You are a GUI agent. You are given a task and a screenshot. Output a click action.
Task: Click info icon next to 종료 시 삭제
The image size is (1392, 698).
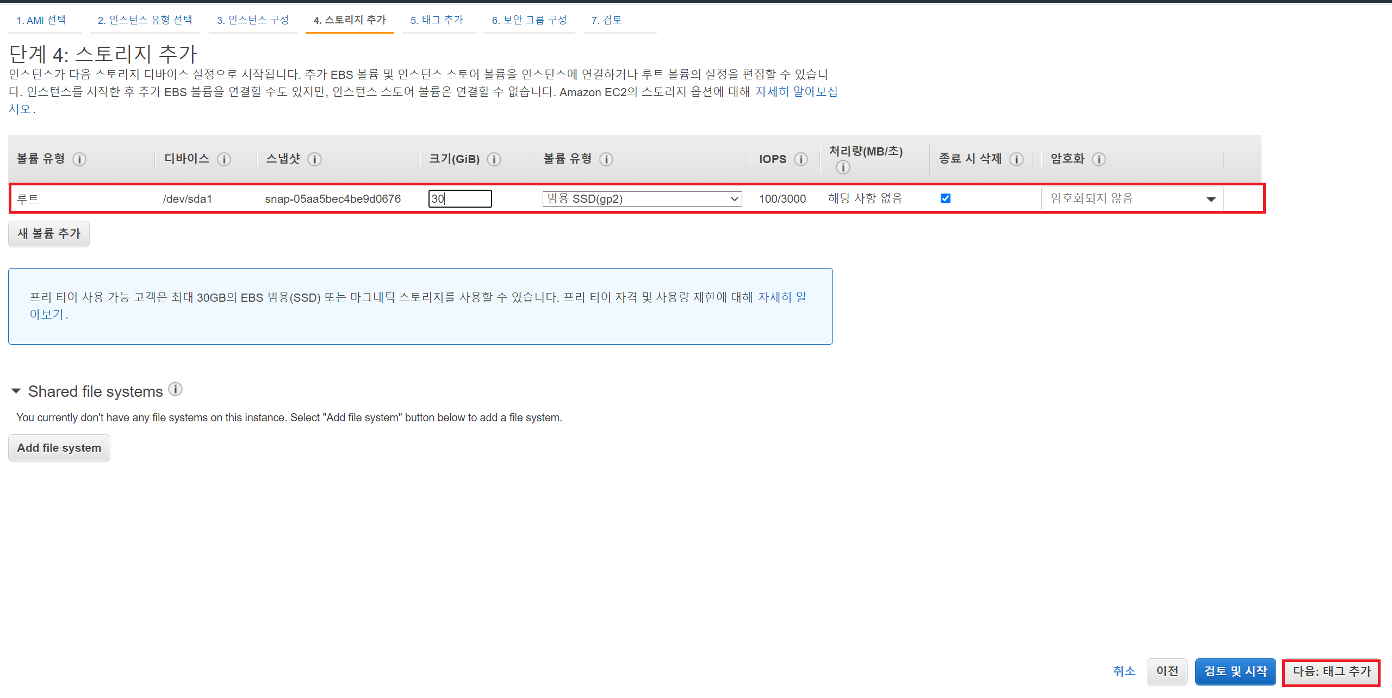(1016, 159)
